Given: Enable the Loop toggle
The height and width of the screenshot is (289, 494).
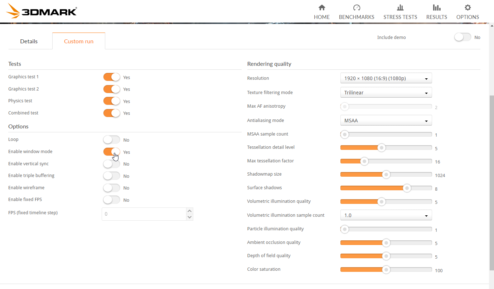Looking at the screenshot, I should click(112, 139).
